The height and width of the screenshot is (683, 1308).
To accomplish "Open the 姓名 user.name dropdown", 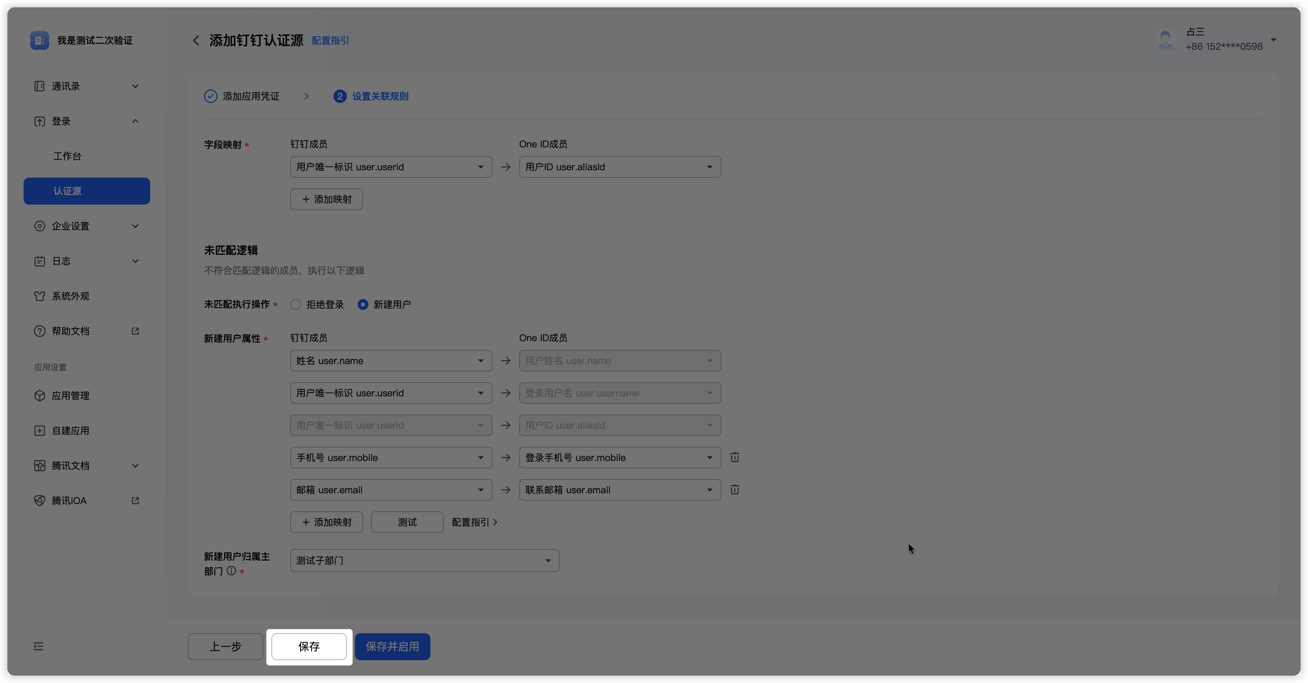I will 390,361.
